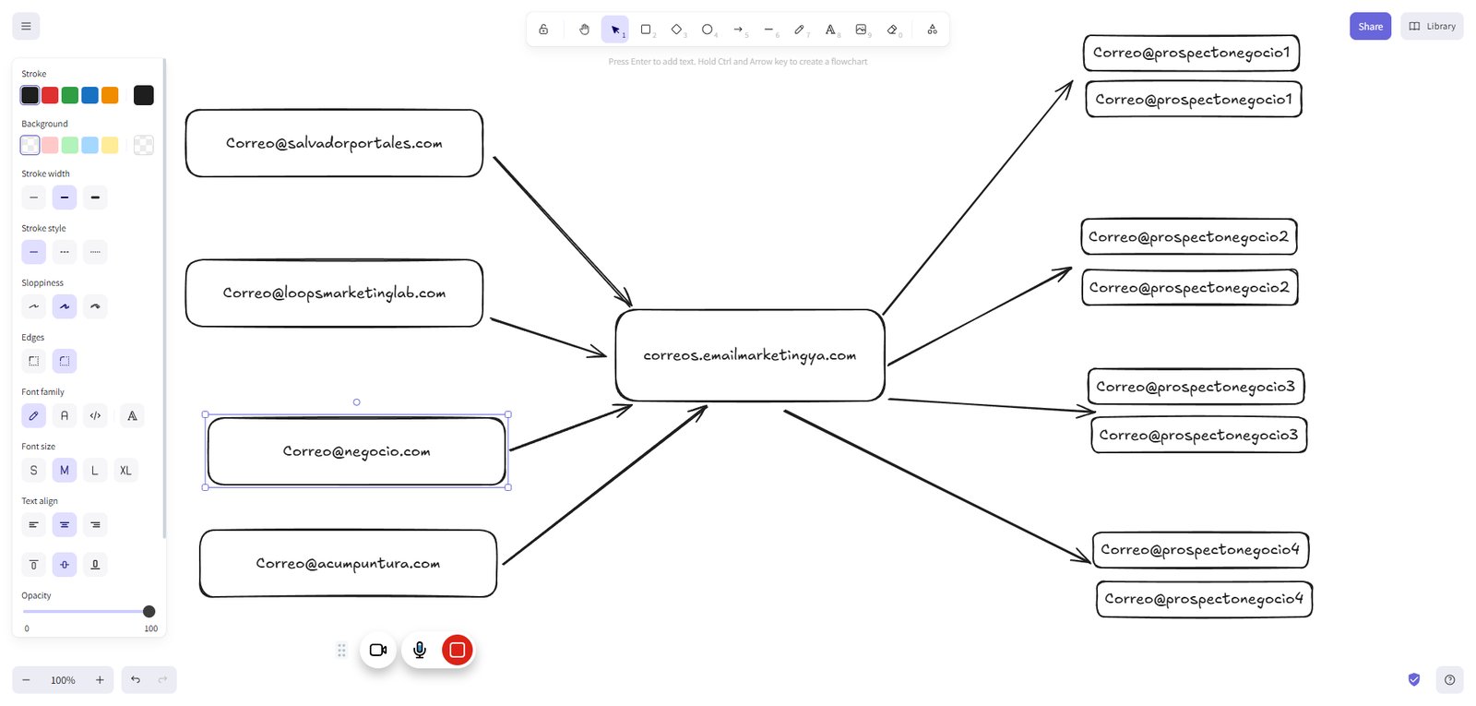
Task: Choose the code font family
Action: tap(95, 416)
